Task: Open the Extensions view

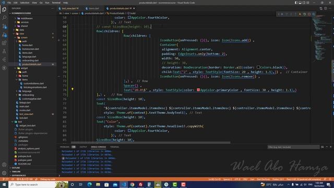Action: 4,43
